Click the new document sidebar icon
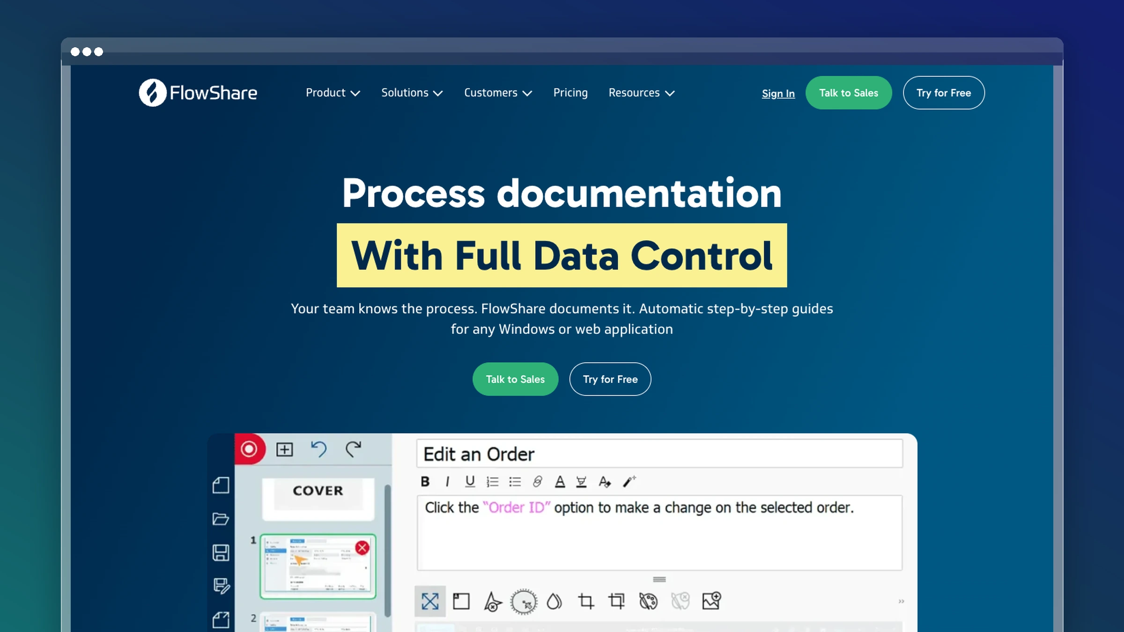The width and height of the screenshot is (1124, 632). [221, 485]
